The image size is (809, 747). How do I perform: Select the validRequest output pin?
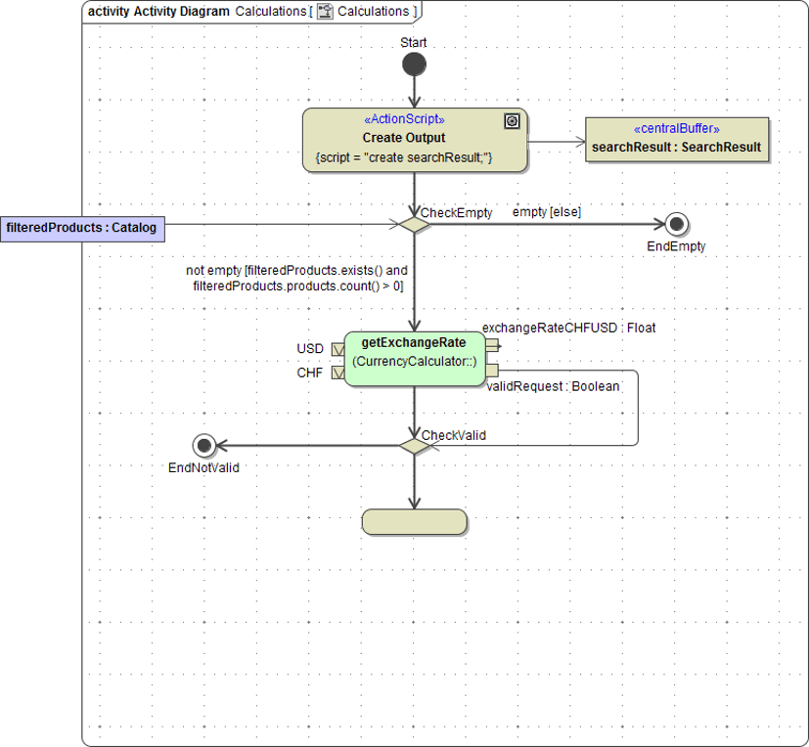[492, 371]
